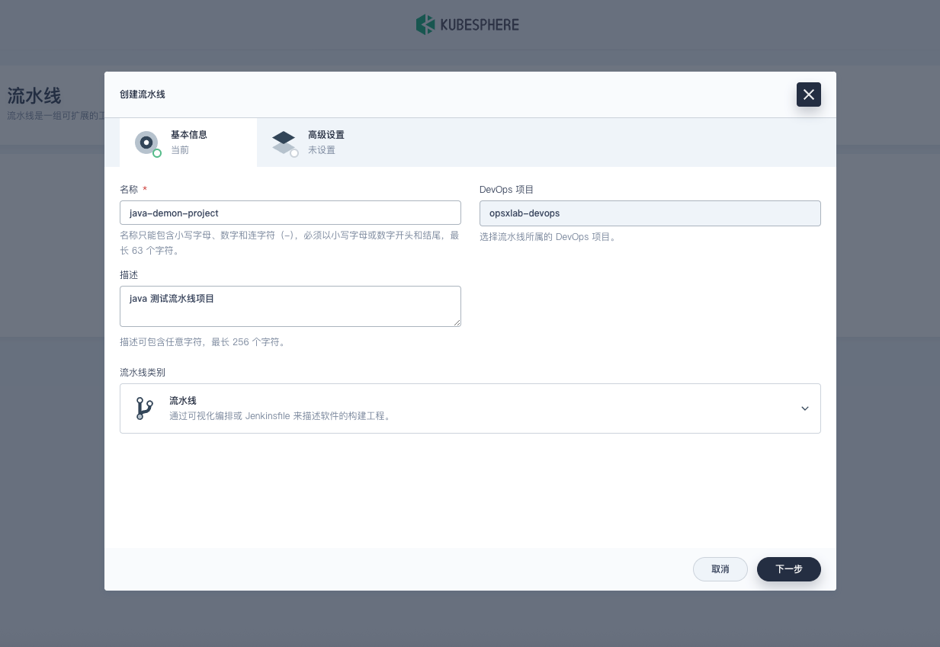The width and height of the screenshot is (940, 647).
Task: Focus the 描述 text area
Action: pos(290,306)
